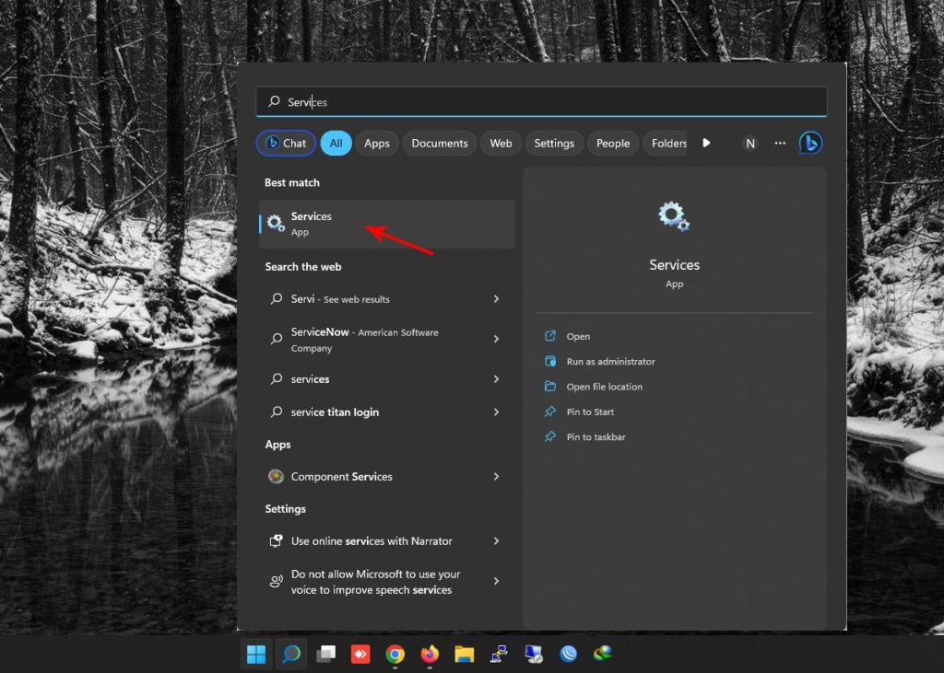Image resolution: width=944 pixels, height=673 pixels.
Task: Open File Explorer from taskbar
Action: click(x=464, y=655)
